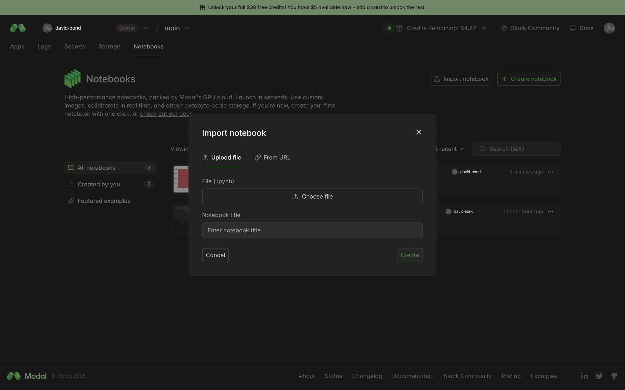625x390 pixels.
Task: Open the Status footer link
Action: point(333,376)
